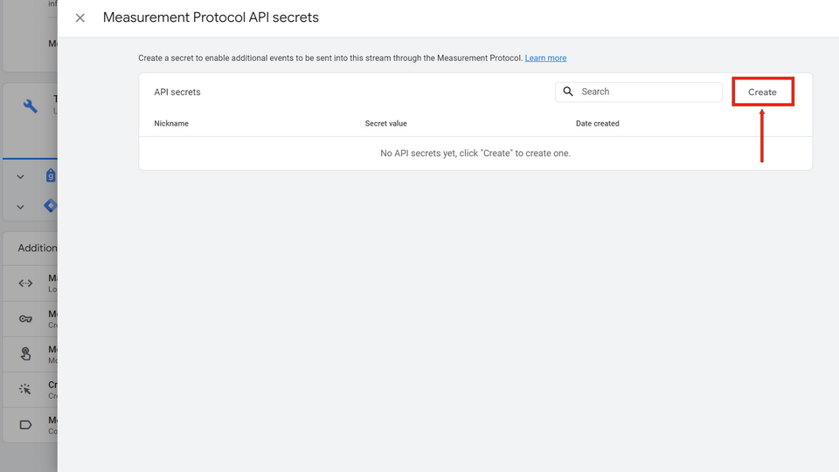Click the blue Google tag icon

(x=51, y=176)
